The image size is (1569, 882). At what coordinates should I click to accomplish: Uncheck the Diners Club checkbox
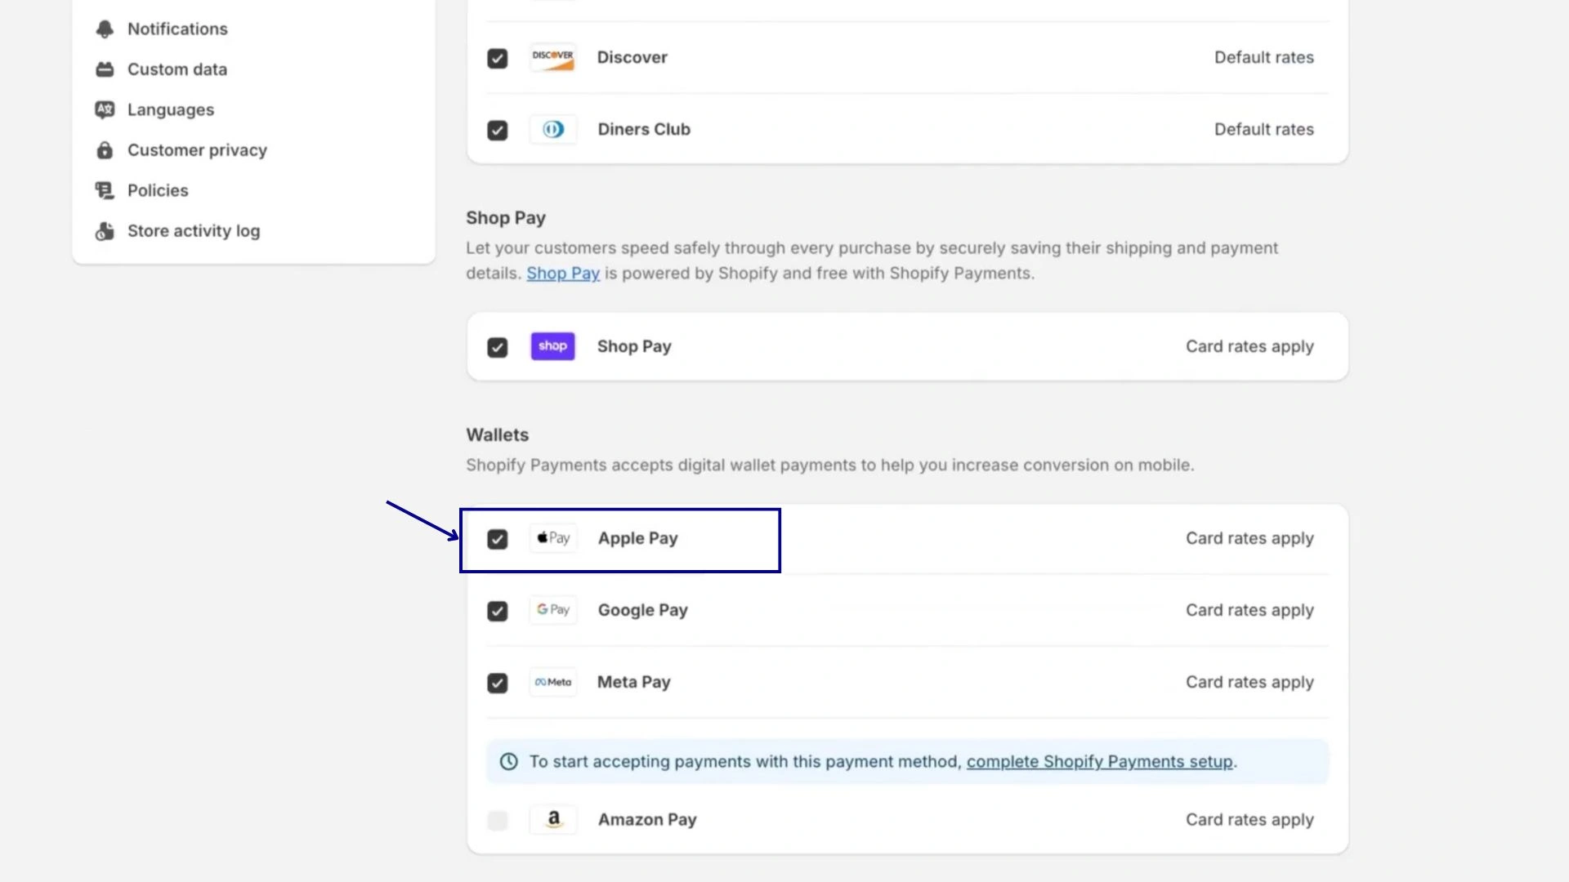click(498, 131)
